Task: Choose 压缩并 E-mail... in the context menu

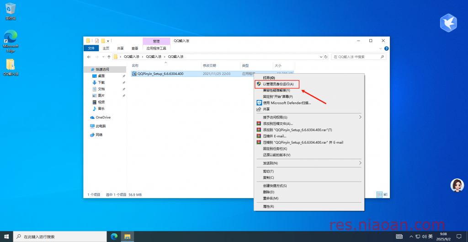Action: point(309,136)
